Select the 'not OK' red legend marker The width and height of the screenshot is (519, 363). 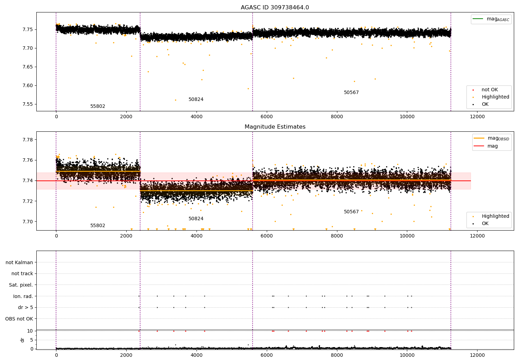(x=473, y=90)
